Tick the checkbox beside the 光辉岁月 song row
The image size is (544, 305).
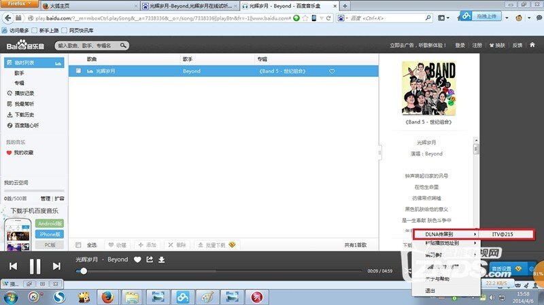coord(79,71)
